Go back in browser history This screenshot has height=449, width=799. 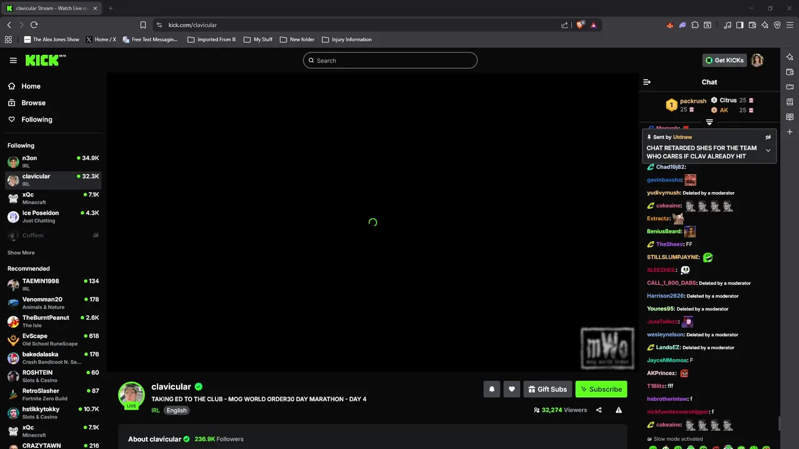(x=9, y=25)
